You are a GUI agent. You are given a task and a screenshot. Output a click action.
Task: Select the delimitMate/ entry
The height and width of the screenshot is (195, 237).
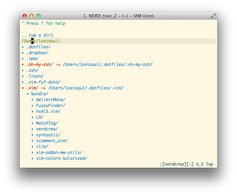51,100
